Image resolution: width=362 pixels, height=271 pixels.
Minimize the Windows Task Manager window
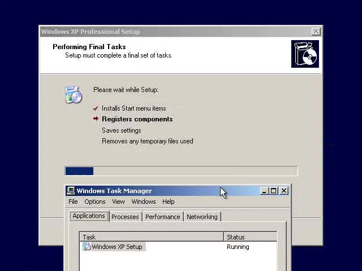tap(264, 191)
